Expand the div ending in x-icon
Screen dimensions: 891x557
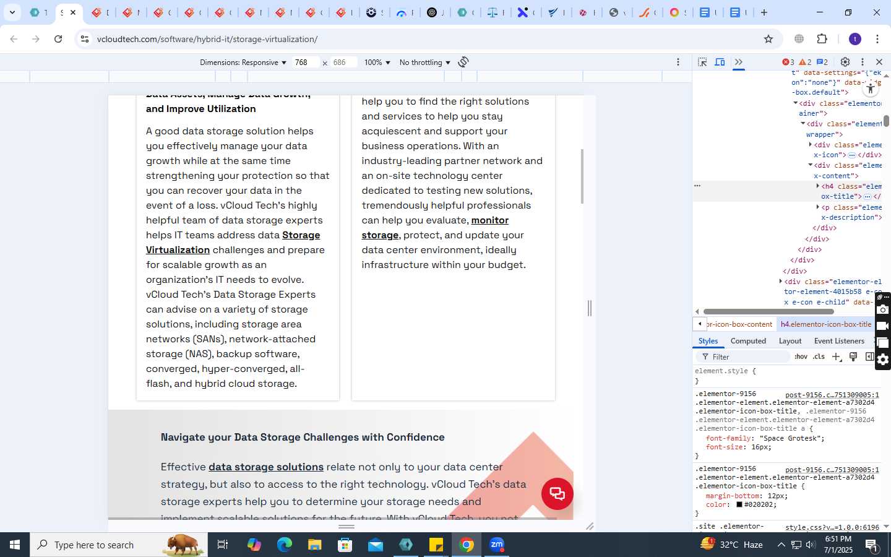pyautogui.click(x=811, y=145)
